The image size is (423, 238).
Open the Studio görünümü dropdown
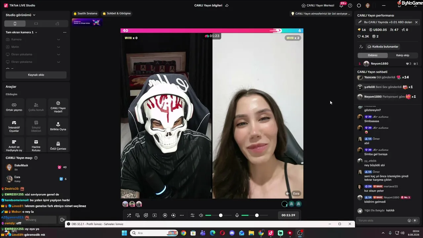coord(20,15)
